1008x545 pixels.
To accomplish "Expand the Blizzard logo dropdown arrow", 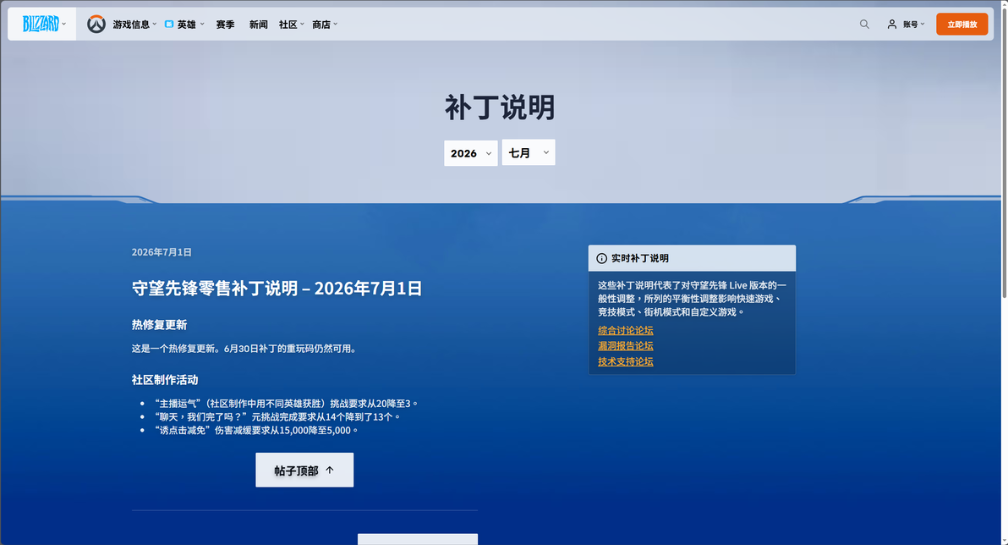I will point(63,24).
